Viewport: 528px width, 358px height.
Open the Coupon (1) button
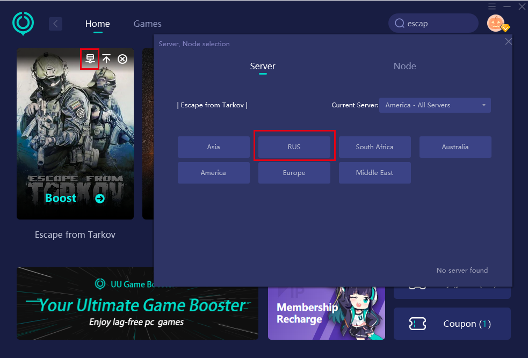(452, 324)
